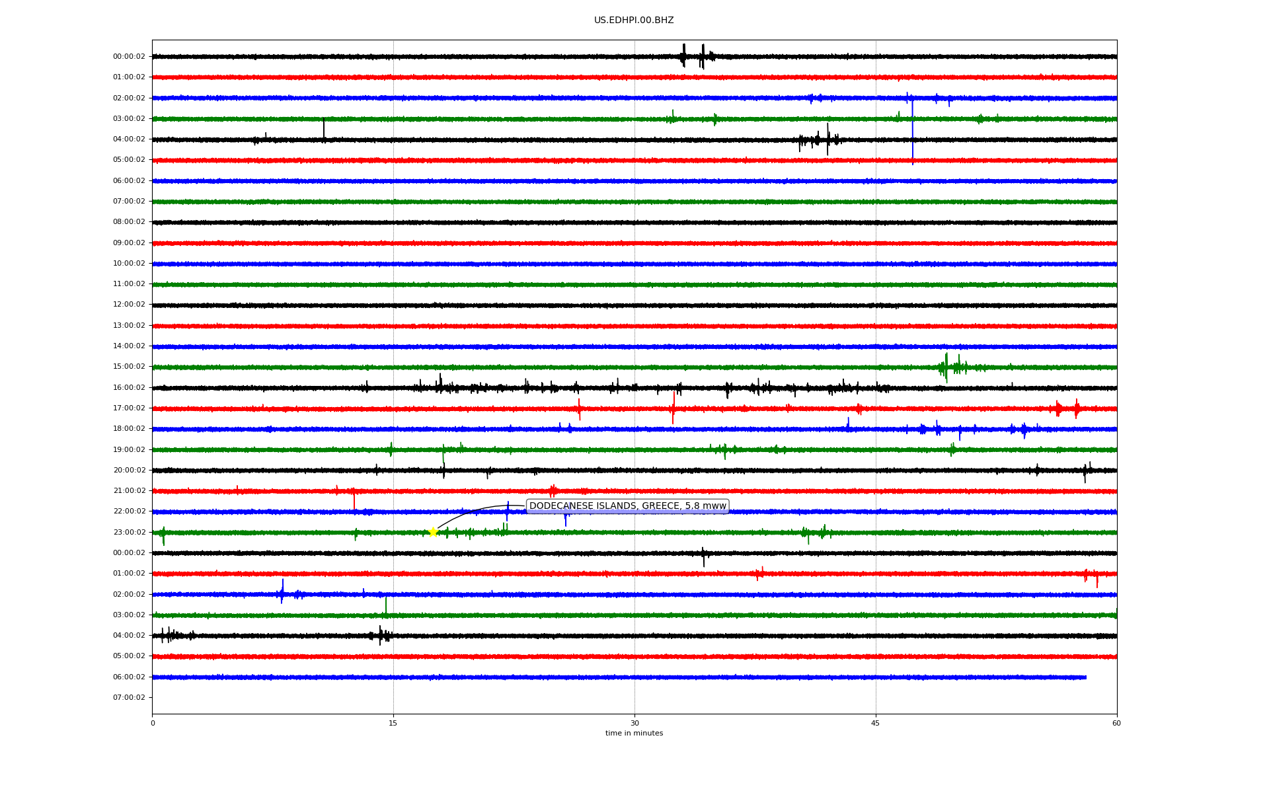Viewport: 1269px width, 793px height.
Task: Click the 08:00:02 row time label
Action: (x=129, y=222)
